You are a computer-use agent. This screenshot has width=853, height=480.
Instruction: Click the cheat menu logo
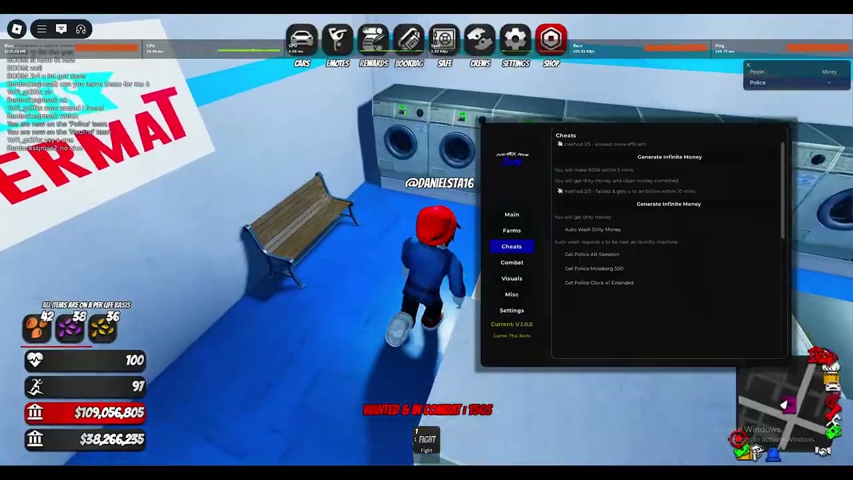coord(512,158)
